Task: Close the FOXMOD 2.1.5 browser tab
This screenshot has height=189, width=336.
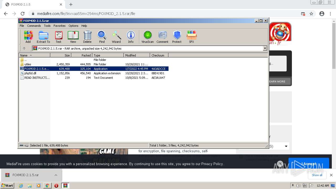Action: (61, 4)
